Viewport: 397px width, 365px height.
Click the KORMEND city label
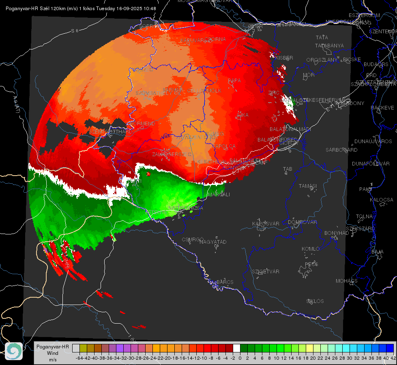point(142,124)
